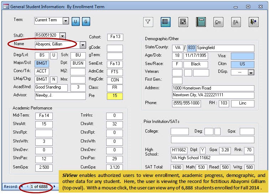The width and height of the screenshot is (269, 194).
Task: Toggle the U undergraduate button
Action: click(x=76, y=21)
